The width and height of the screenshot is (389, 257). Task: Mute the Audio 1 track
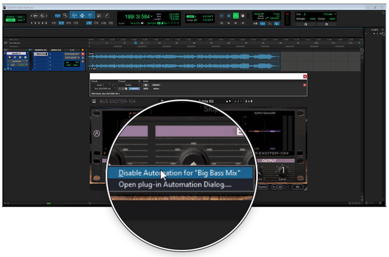click(25, 58)
